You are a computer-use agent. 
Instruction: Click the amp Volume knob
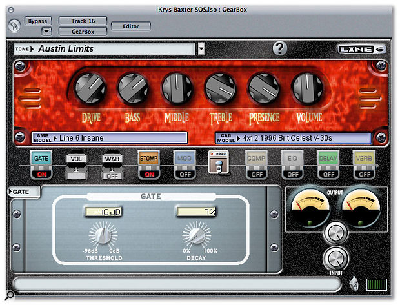point(307,88)
